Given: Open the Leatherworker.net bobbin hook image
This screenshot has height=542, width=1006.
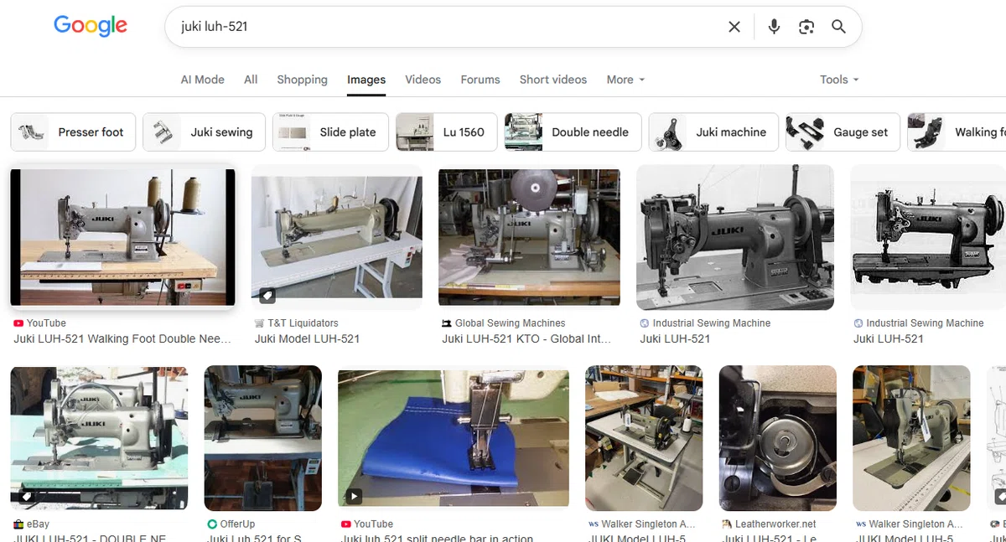Looking at the screenshot, I should click(x=778, y=438).
